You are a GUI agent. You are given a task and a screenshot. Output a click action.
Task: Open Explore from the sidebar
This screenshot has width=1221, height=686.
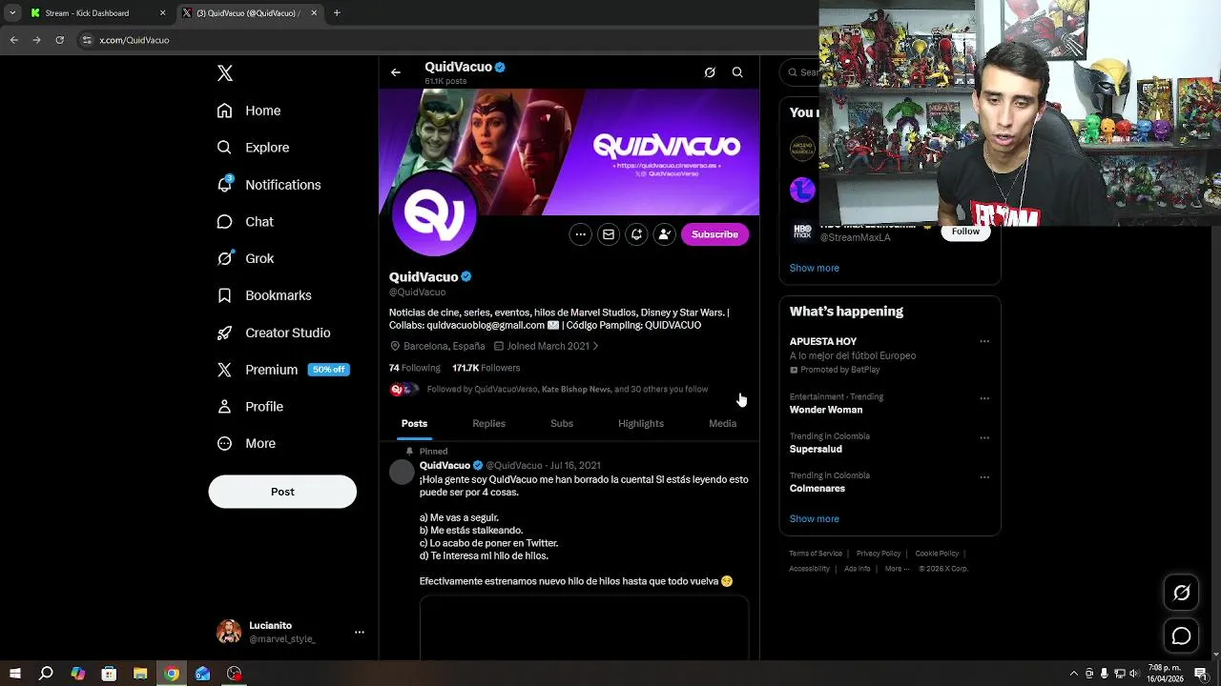[x=253, y=148]
